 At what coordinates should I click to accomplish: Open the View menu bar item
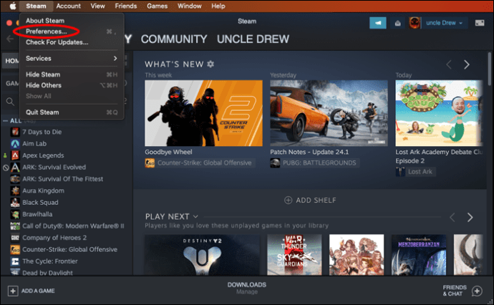click(x=97, y=6)
